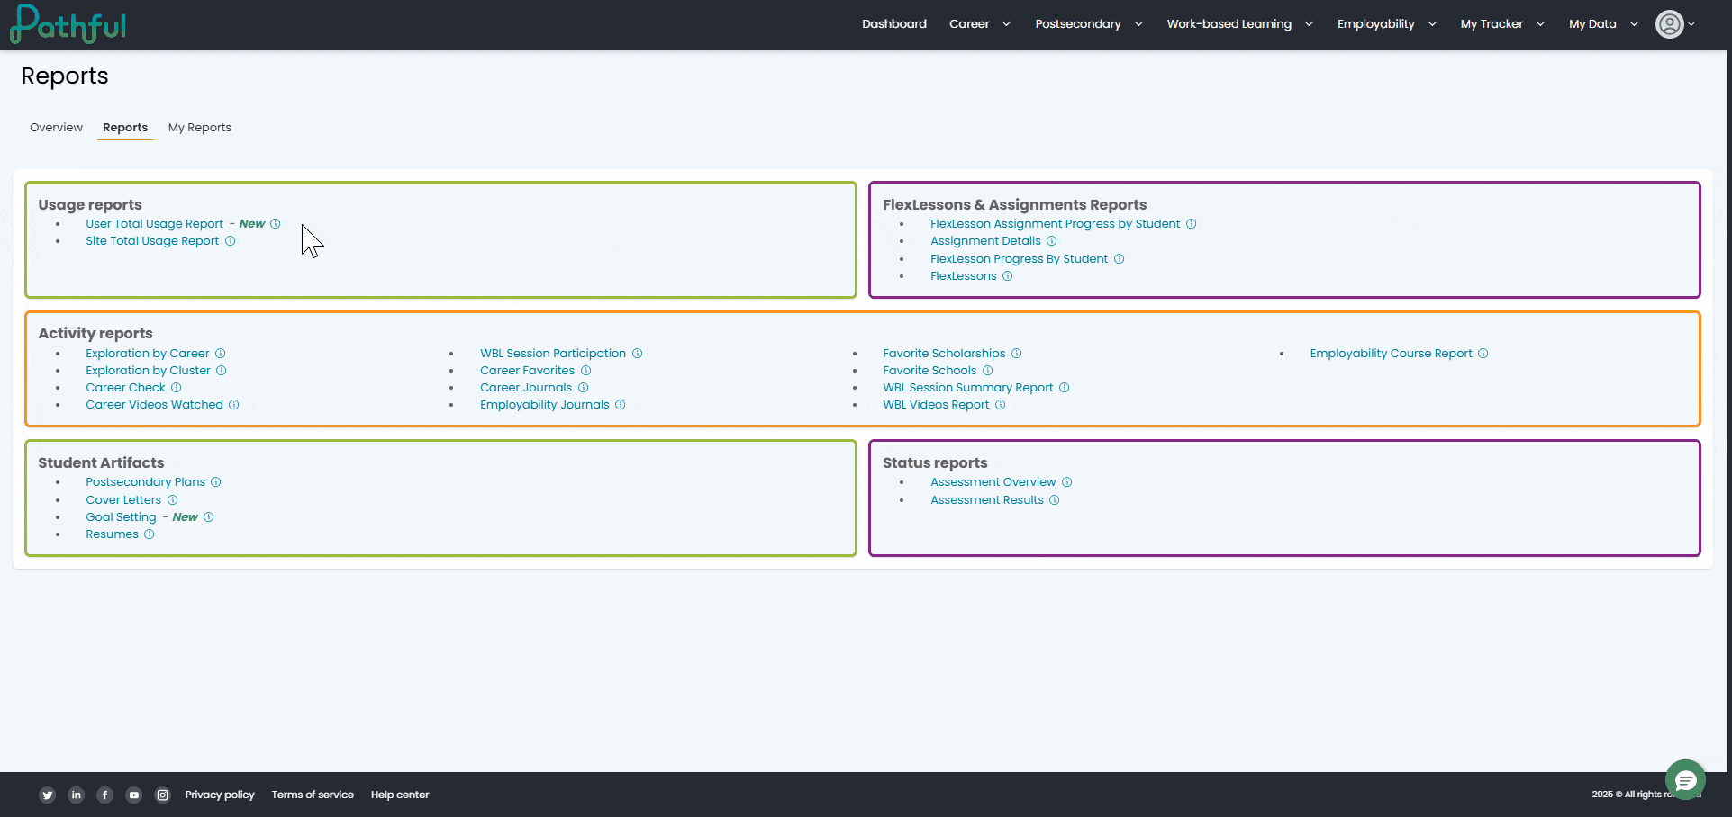Click info icon beside Exploration by Career
The image size is (1732, 817).
(x=221, y=354)
